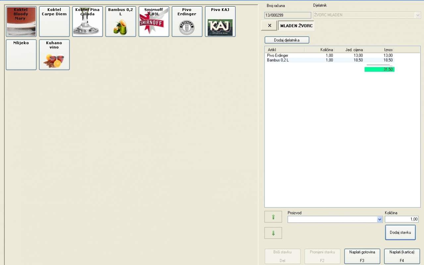Select the Koktel Carpe Diem tile
The height and width of the screenshot is (265, 424).
54,22
